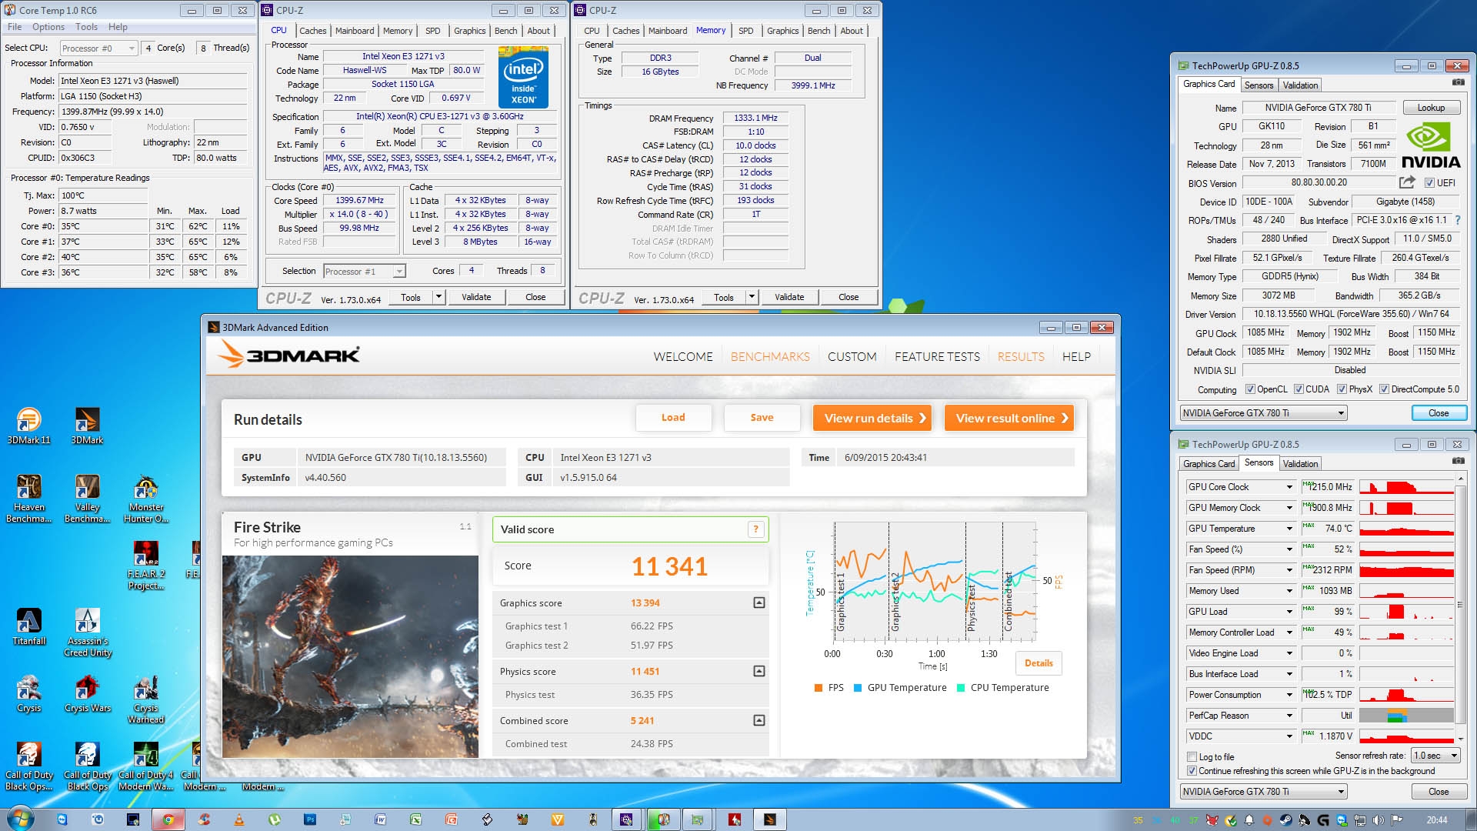Click the Save button in 3DMark

(x=762, y=418)
